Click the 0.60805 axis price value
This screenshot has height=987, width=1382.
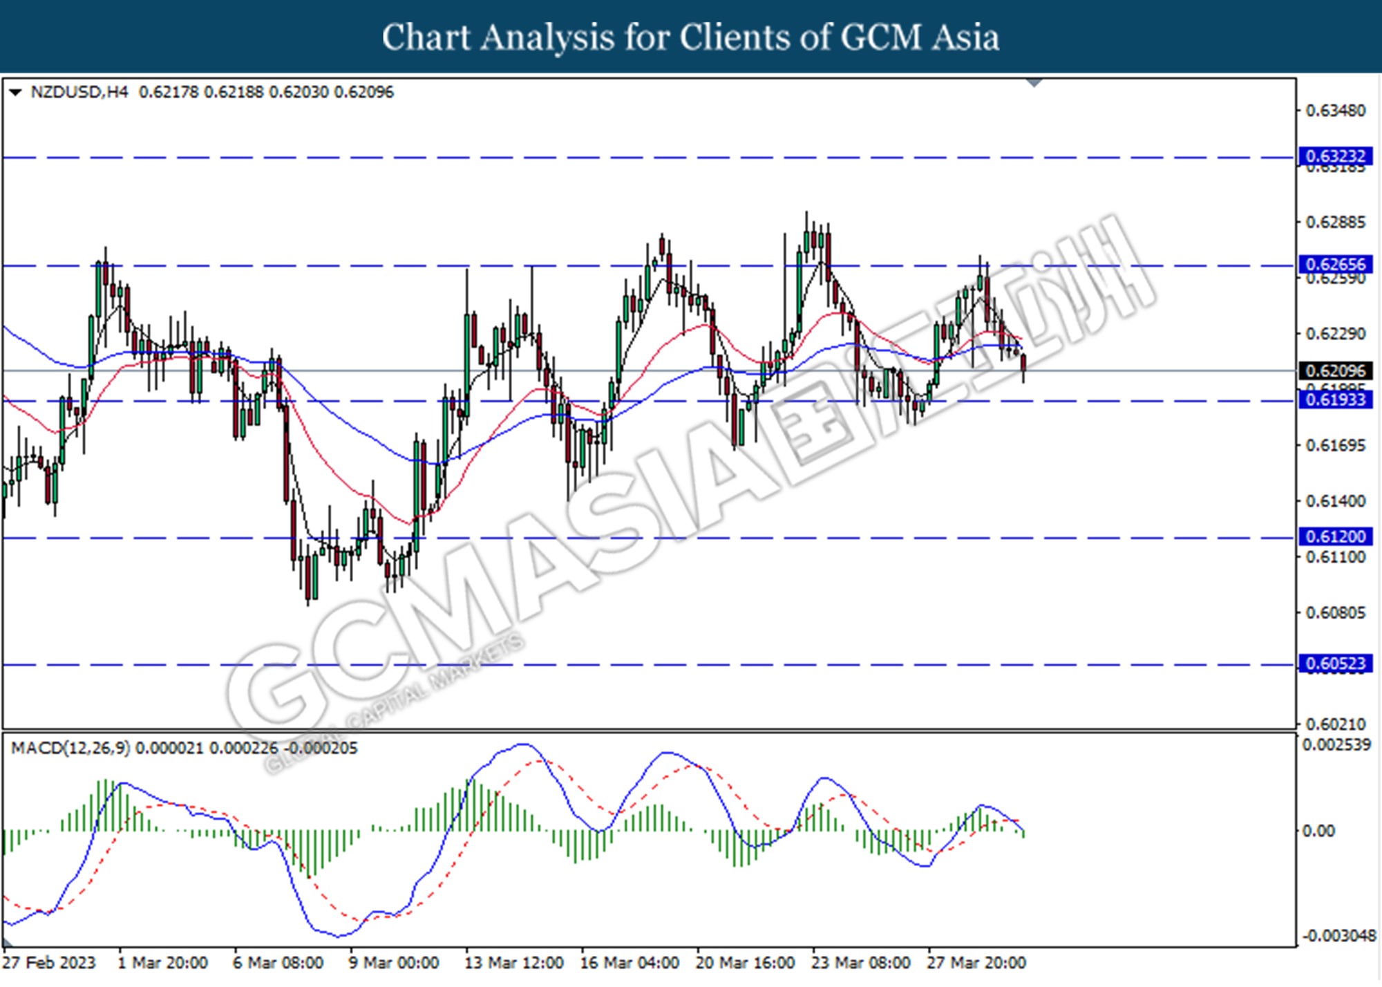click(x=1335, y=612)
